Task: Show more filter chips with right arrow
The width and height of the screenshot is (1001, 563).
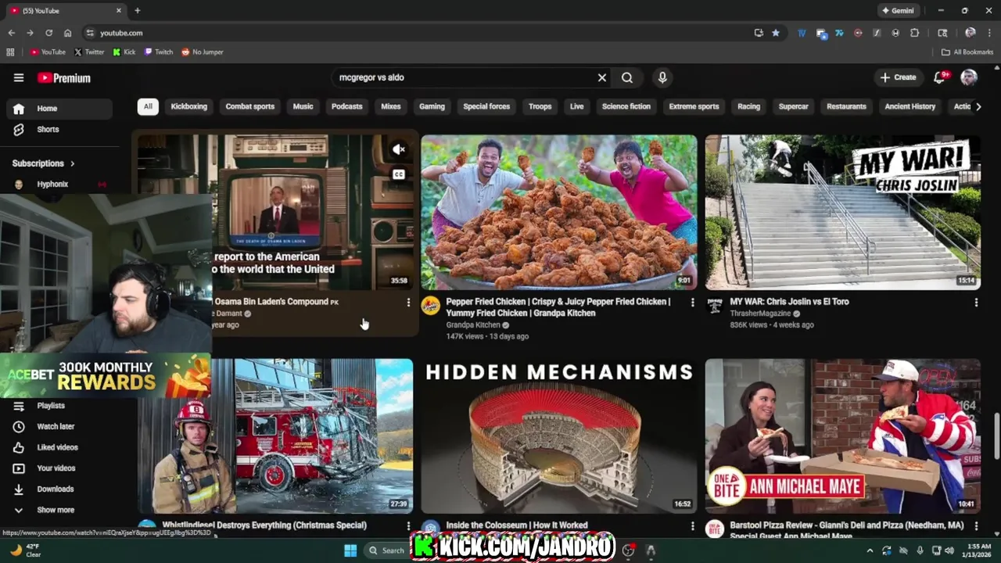Action: (978, 106)
